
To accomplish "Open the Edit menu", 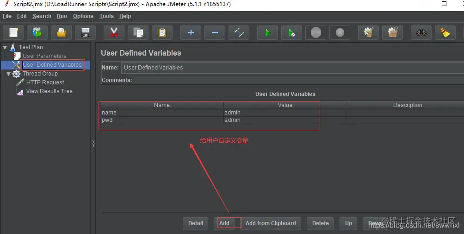I will point(22,16).
